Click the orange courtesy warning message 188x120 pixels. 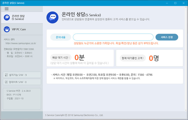point(116,43)
